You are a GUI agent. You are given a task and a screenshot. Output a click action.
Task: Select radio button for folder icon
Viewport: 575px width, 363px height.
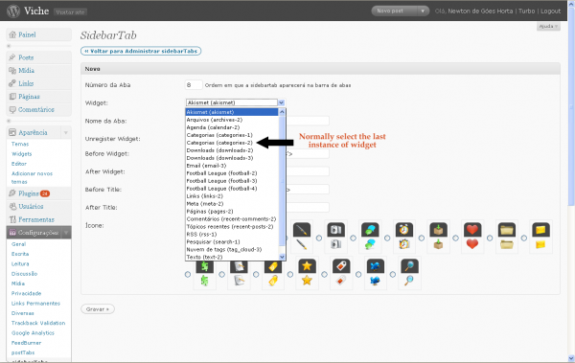coord(490,238)
